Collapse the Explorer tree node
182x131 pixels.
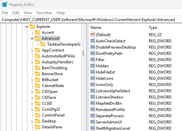pos(27,27)
